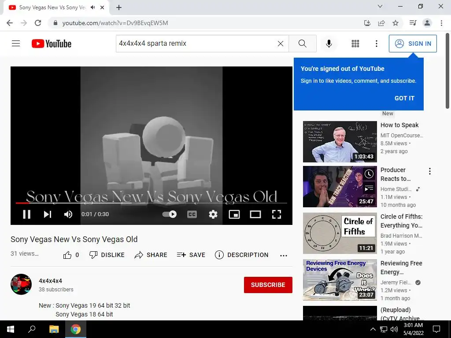Image resolution: width=451 pixels, height=338 pixels.
Task: Go to YouTube home via logo
Action: point(52,44)
